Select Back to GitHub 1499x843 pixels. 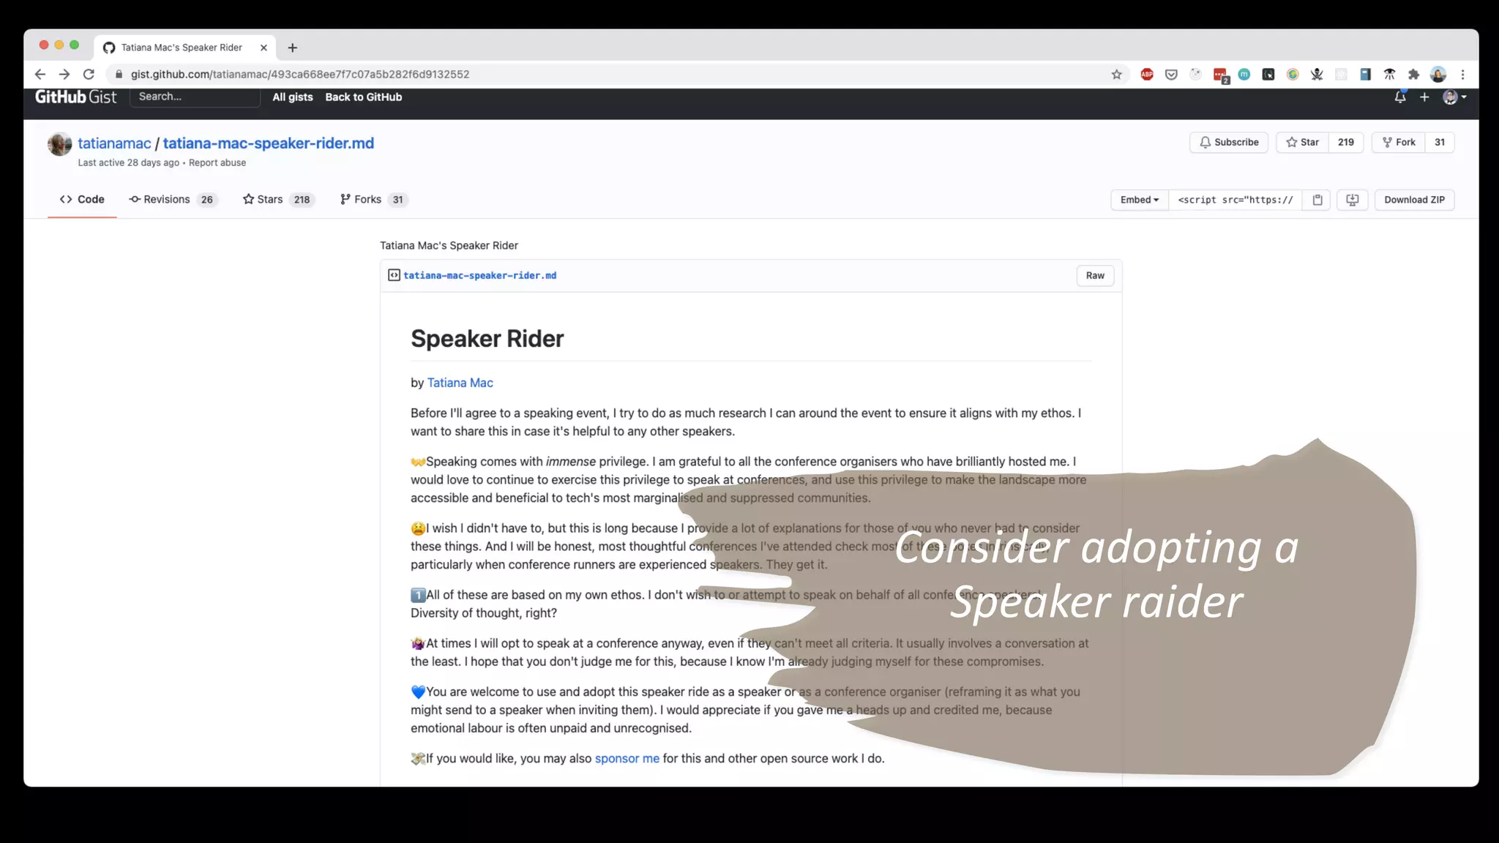(x=363, y=97)
